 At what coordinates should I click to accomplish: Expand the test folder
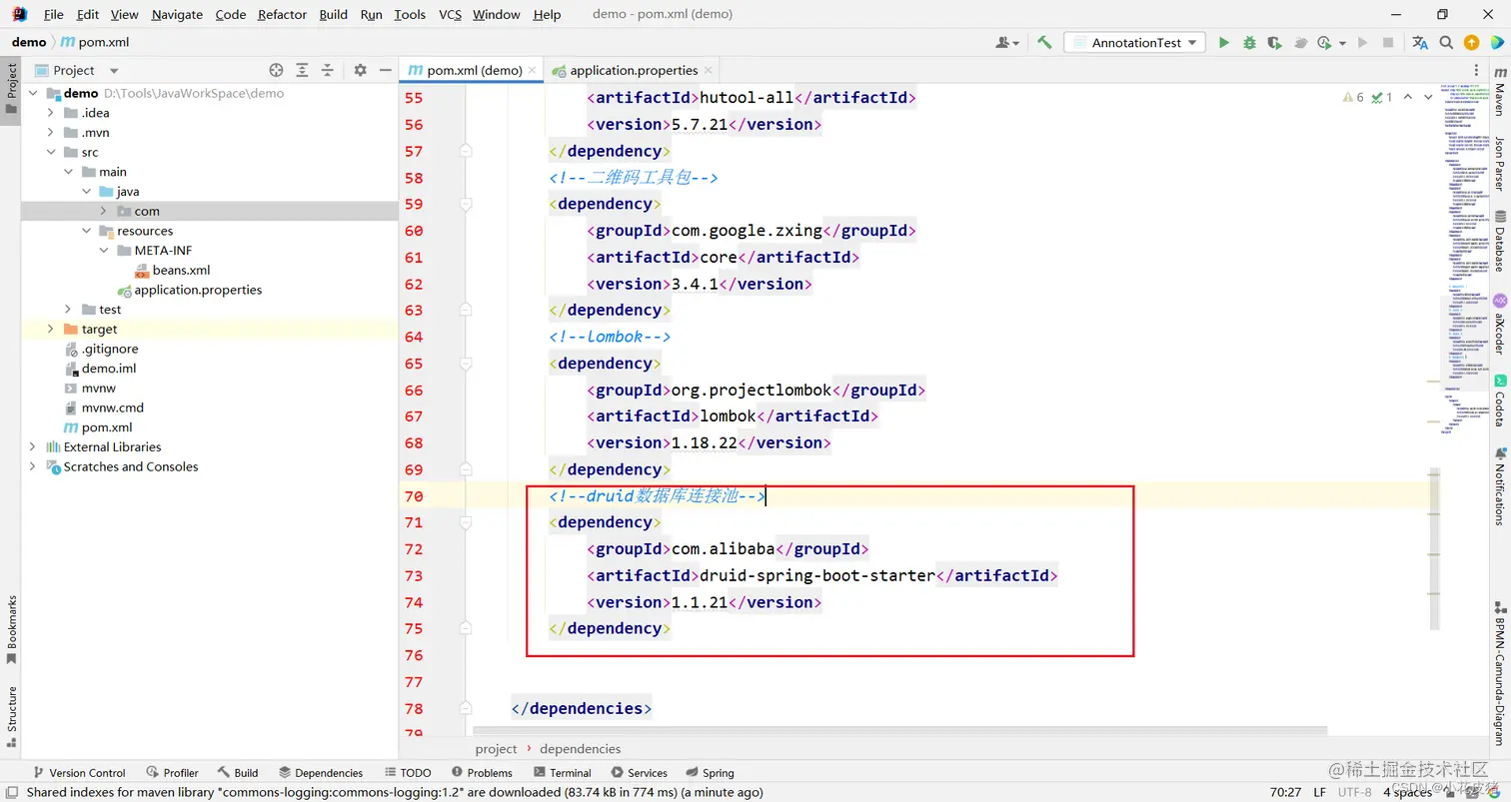click(68, 310)
